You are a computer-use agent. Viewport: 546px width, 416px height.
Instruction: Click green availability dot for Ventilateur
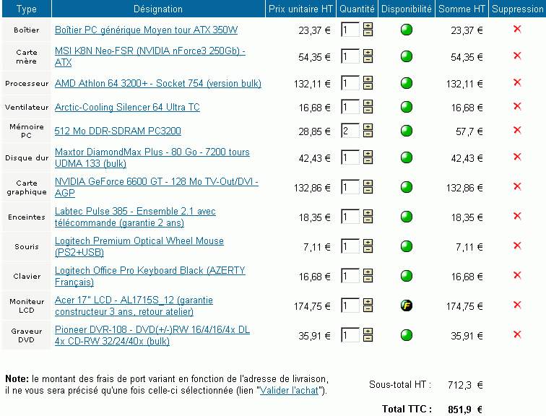point(407,107)
